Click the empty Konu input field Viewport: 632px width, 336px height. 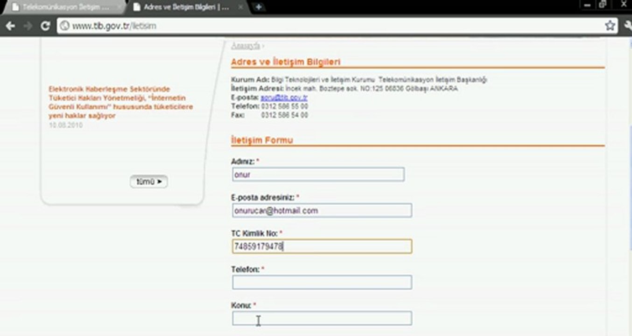[x=322, y=318]
